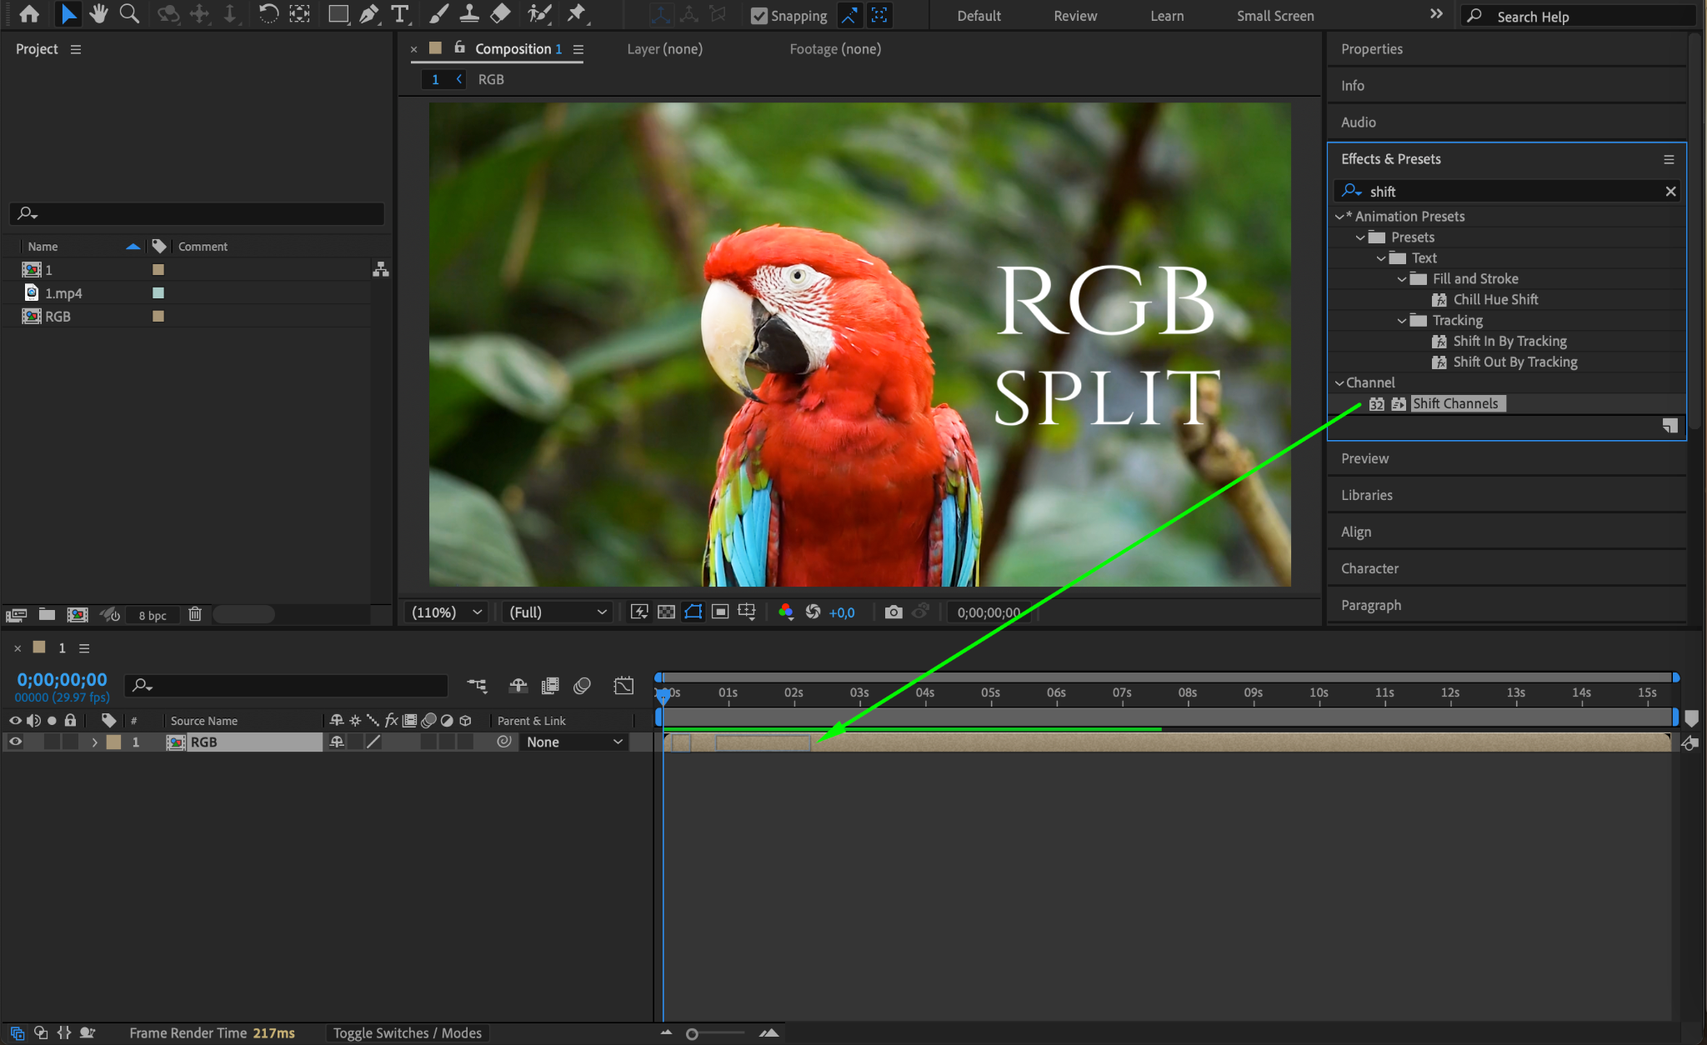The width and height of the screenshot is (1707, 1045).
Task: Switch to the Review workspace
Action: click(1074, 16)
